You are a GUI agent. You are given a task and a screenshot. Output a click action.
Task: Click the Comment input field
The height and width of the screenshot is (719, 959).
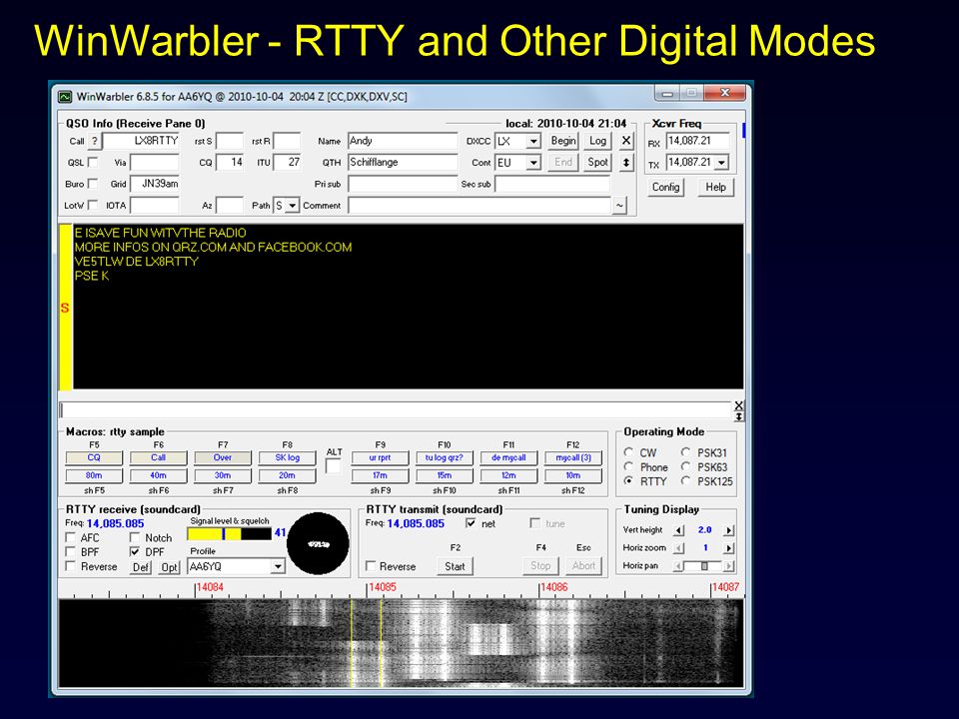coord(479,206)
